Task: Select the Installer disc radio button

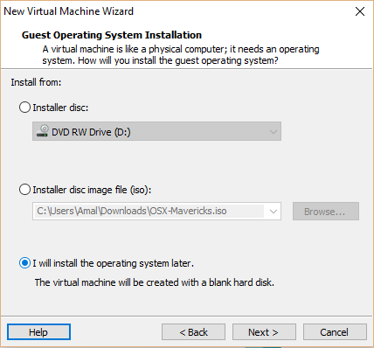Action: click(24, 108)
